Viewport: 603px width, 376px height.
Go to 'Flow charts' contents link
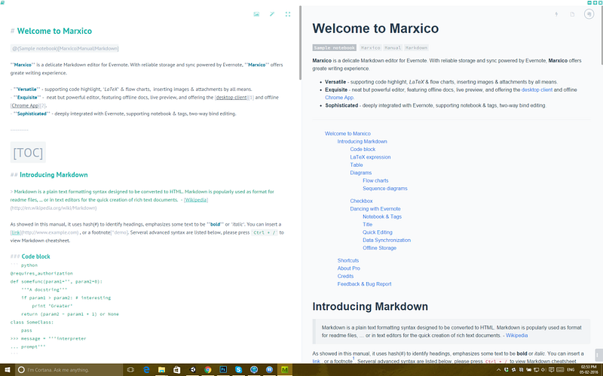(x=375, y=180)
